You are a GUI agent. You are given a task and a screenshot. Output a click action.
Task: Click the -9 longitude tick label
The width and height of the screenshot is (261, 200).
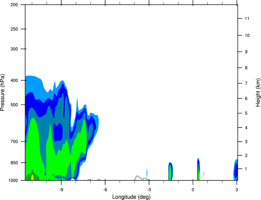click(61, 190)
